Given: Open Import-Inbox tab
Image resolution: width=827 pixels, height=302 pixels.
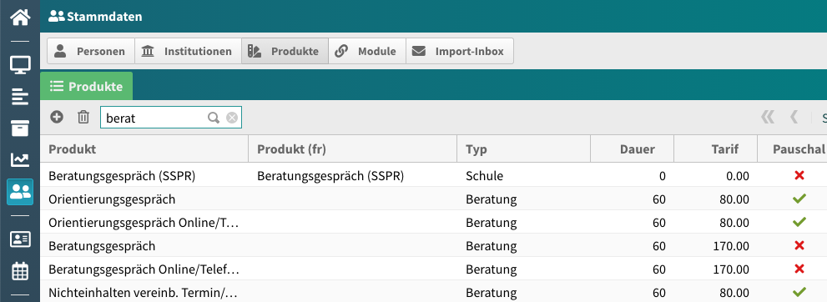Looking at the screenshot, I should coord(459,51).
